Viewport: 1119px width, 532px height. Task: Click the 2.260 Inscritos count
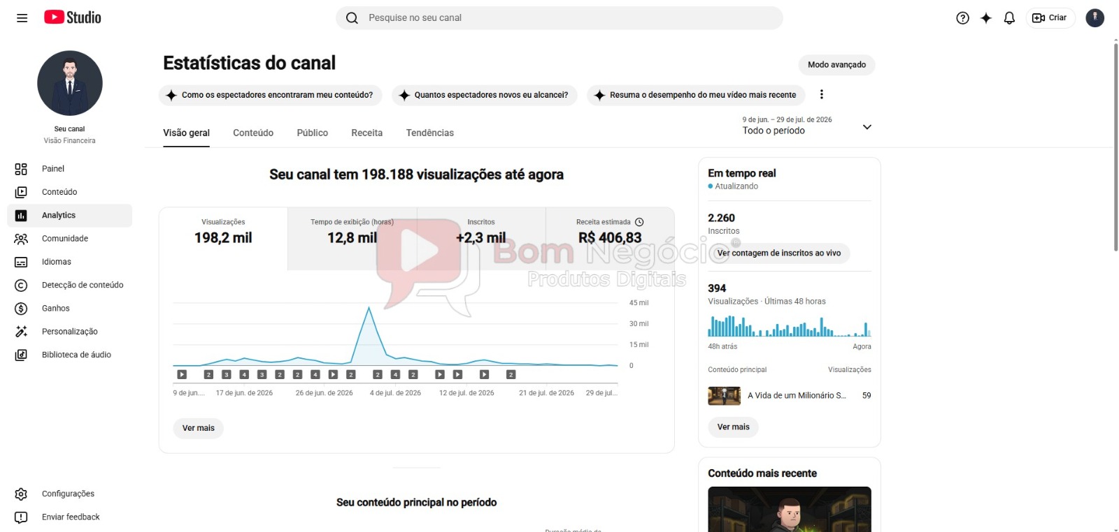pyautogui.click(x=721, y=219)
